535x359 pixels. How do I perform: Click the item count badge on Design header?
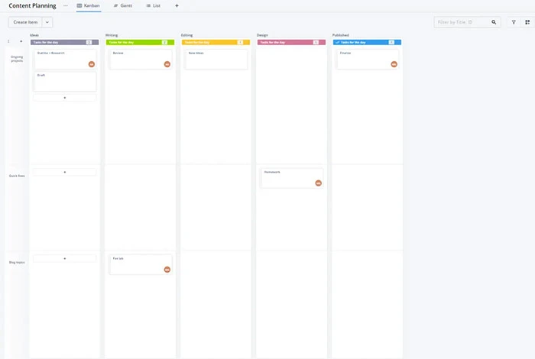(316, 42)
